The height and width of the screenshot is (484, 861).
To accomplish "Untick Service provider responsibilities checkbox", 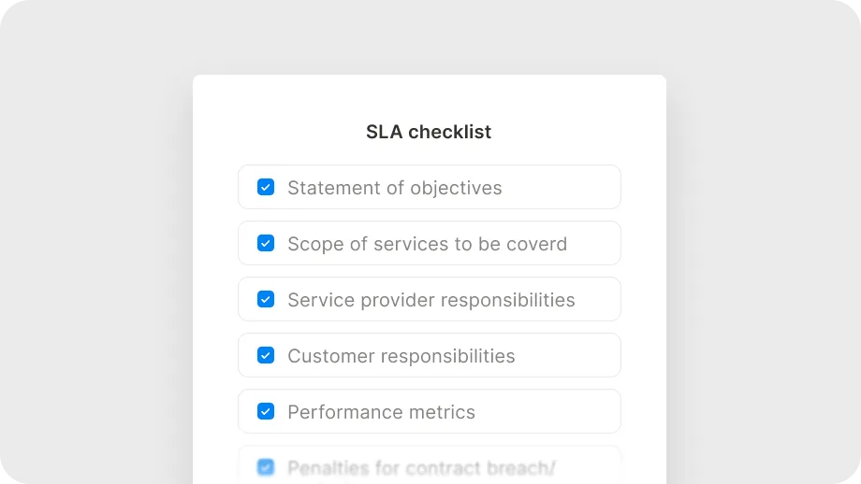I will pyautogui.click(x=266, y=299).
